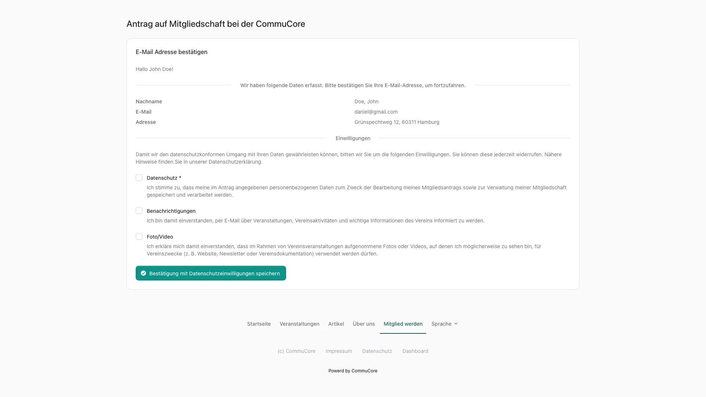
Task: Open the Dashboard from the footer
Action: 415,351
